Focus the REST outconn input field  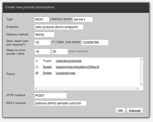coord(60,103)
